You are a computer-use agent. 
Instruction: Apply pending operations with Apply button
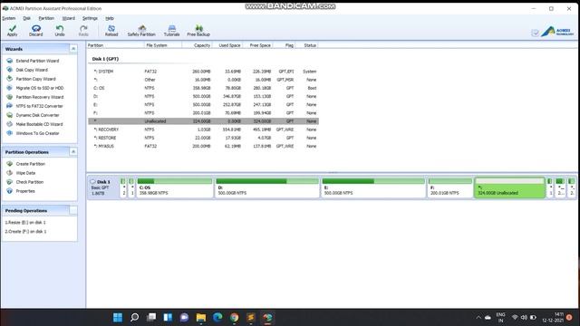point(12,31)
